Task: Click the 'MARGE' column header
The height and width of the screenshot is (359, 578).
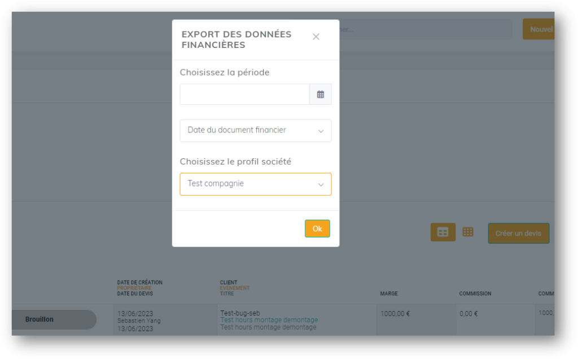Action: pos(389,294)
